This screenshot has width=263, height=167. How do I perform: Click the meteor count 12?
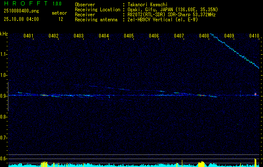pos(61,19)
